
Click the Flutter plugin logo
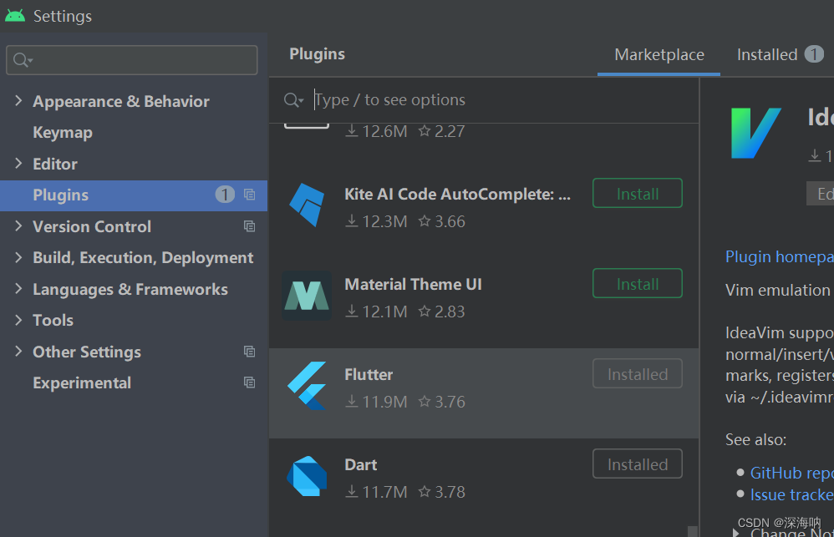pyautogui.click(x=307, y=386)
